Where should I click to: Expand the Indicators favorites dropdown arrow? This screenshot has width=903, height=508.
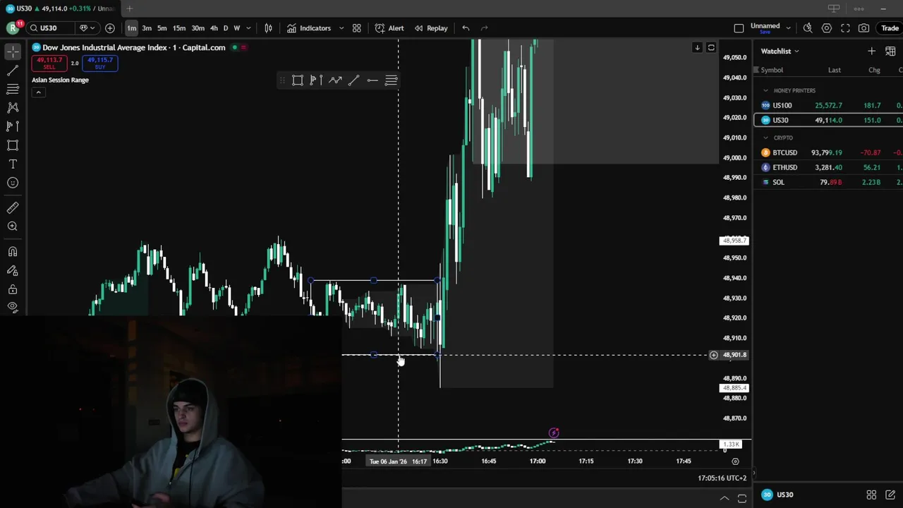pyautogui.click(x=341, y=28)
